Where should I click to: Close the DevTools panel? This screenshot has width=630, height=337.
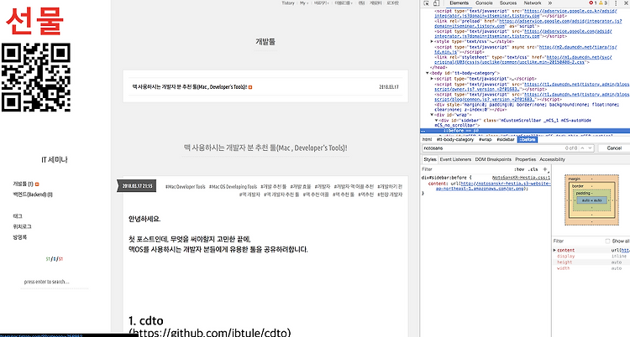[626, 3]
